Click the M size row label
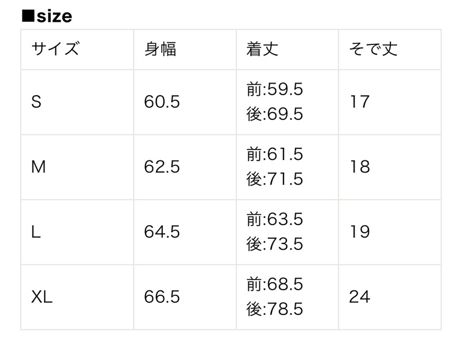462x341 pixels. coord(39,167)
